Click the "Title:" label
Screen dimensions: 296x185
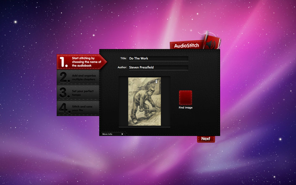[x=124, y=58]
